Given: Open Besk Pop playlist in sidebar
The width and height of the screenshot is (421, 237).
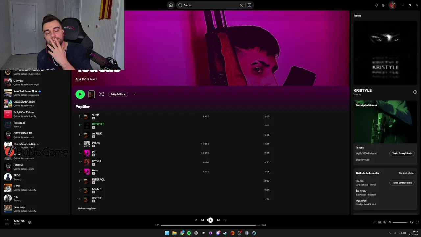Looking at the screenshot, I should (x=36, y=209).
